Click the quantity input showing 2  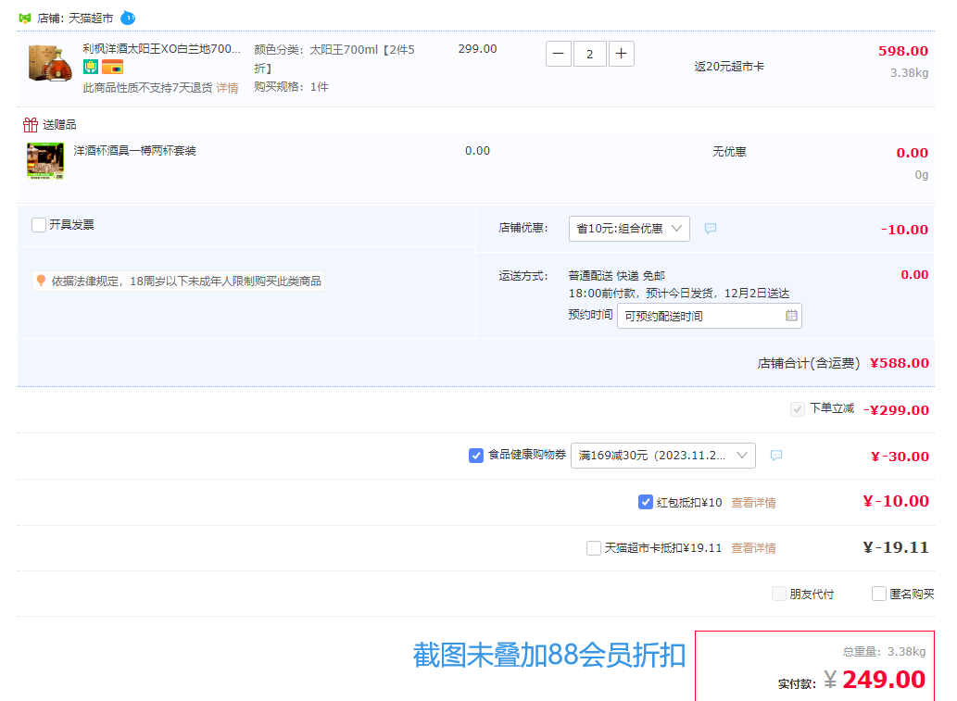589,54
